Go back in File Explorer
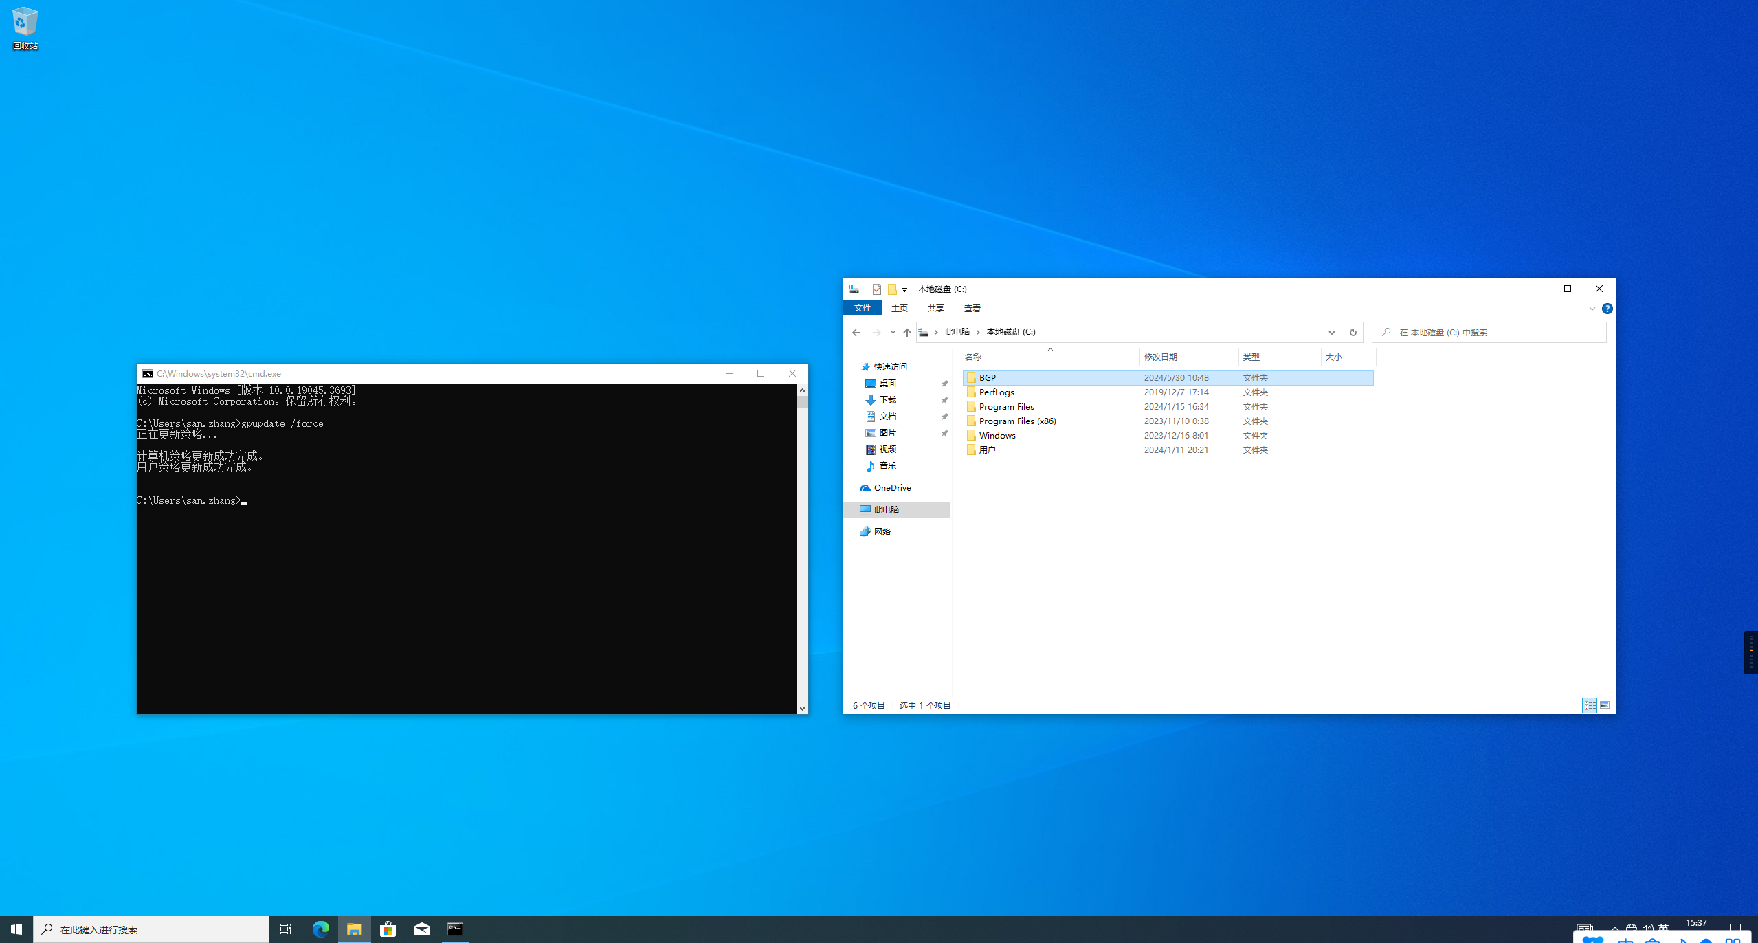The width and height of the screenshot is (1758, 943). pyautogui.click(x=856, y=333)
